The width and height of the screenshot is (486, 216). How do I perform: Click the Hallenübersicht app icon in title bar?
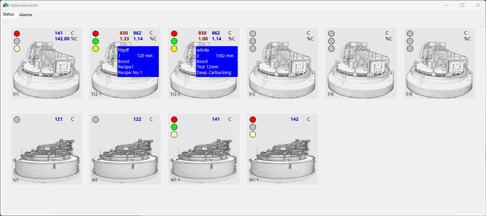click(5, 5)
